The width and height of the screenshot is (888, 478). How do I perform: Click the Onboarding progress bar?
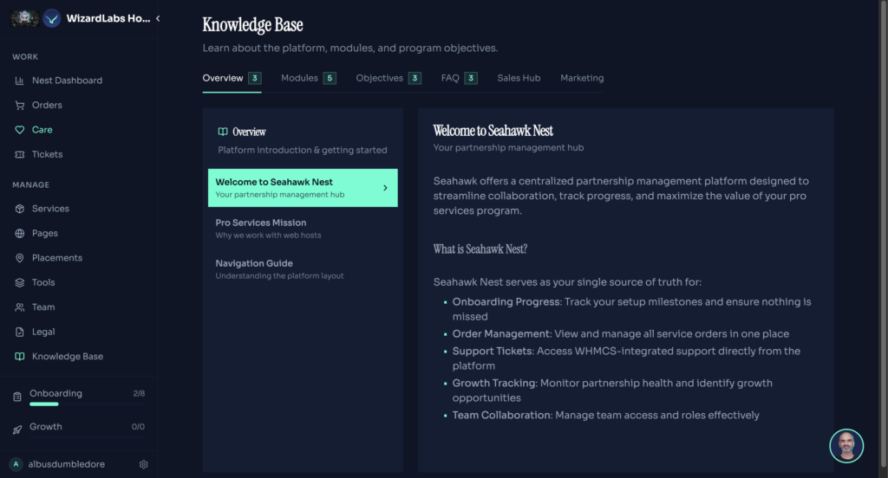(44, 404)
